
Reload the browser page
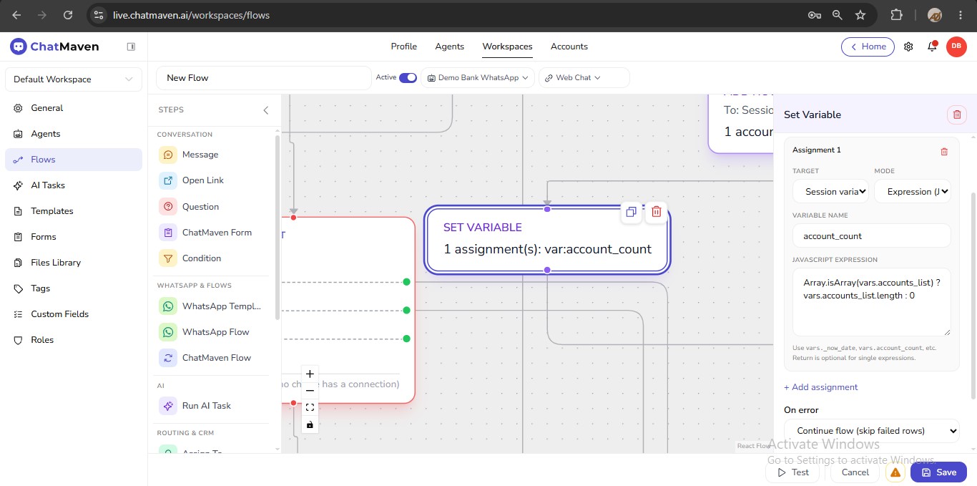pyautogui.click(x=67, y=15)
